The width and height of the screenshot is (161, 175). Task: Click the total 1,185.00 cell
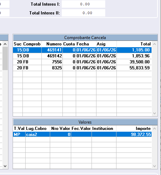point(134,50)
